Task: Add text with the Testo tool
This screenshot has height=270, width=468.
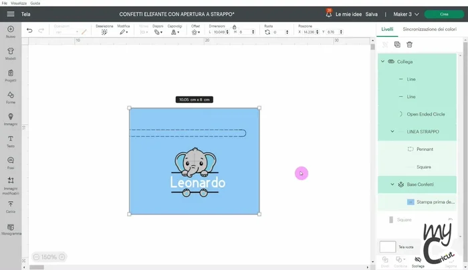Action: (x=10, y=141)
